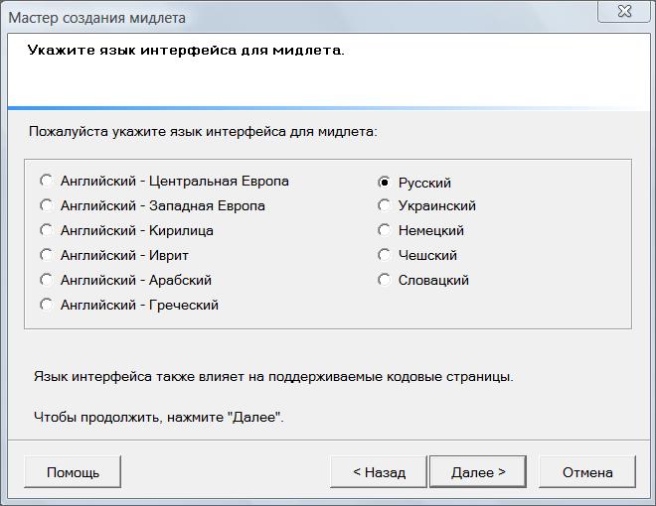Click the Пожалуйста укажите язык prompt label

[x=203, y=130]
